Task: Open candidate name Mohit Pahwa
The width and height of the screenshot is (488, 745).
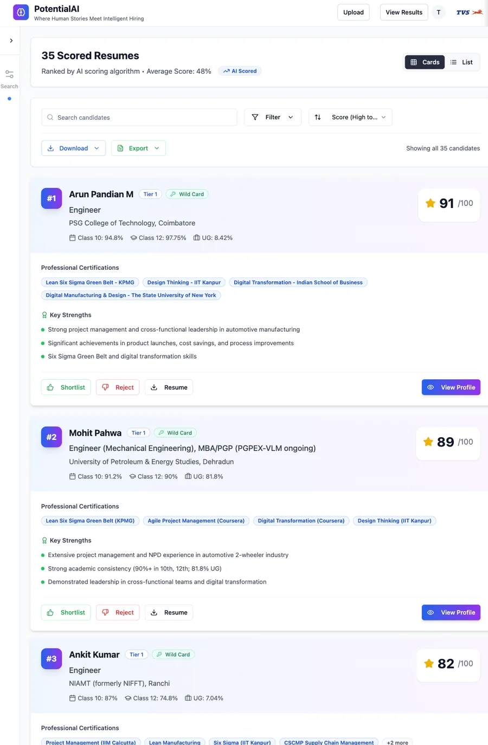Action: pos(95,433)
